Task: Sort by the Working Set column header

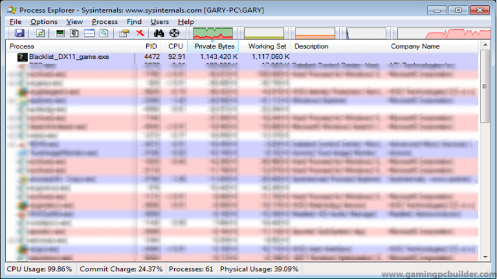Action: pyautogui.click(x=265, y=46)
